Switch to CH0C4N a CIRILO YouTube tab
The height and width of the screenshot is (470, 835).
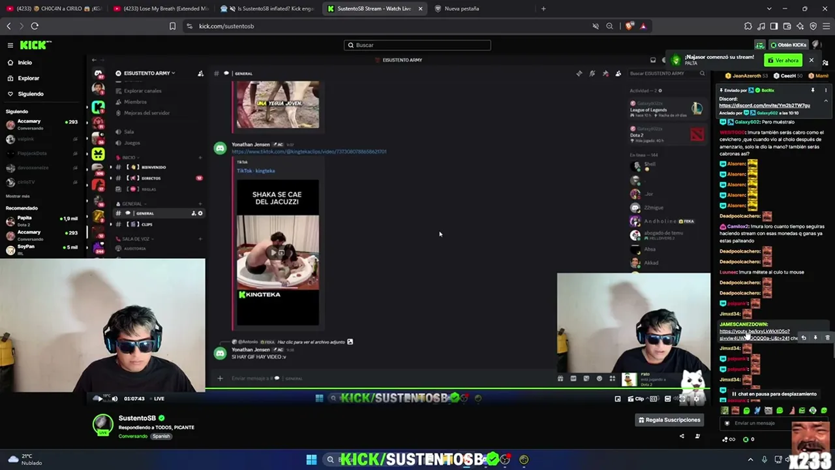coord(55,8)
